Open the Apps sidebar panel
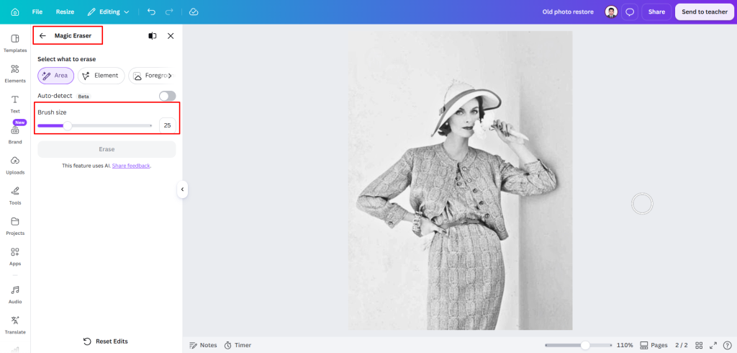The height and width of the screenshot is (353, 737). 15,257
